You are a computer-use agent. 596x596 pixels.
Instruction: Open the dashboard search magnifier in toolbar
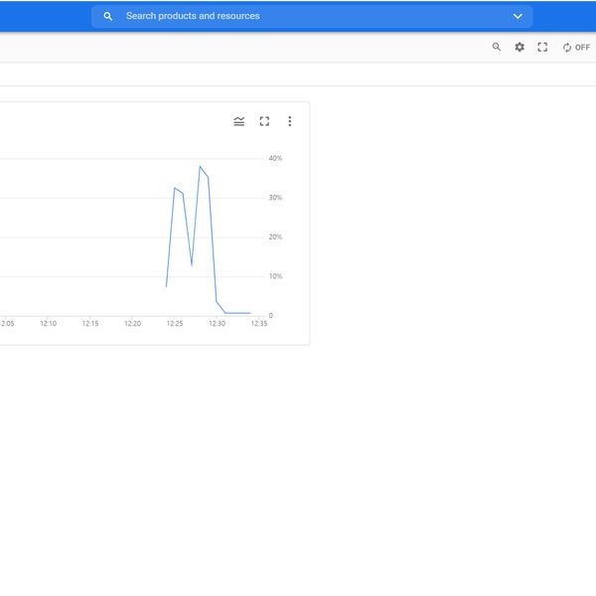497,47
